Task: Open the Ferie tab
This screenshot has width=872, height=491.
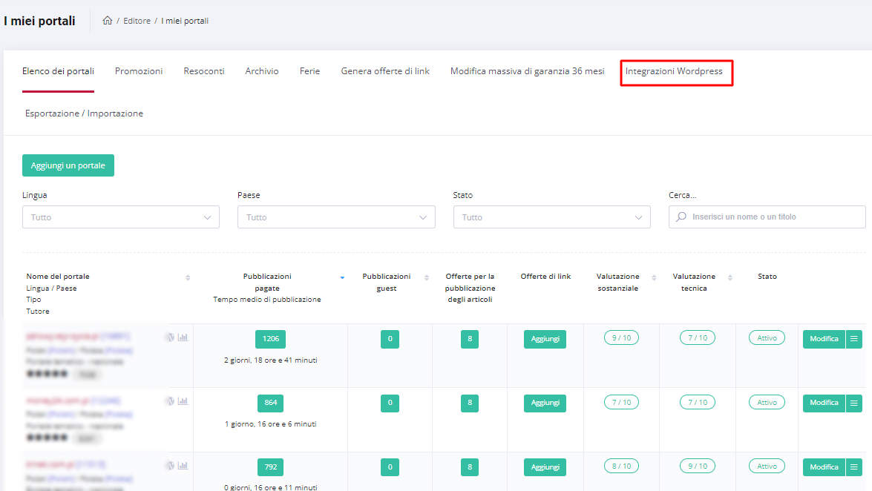Action: point(309,71)
